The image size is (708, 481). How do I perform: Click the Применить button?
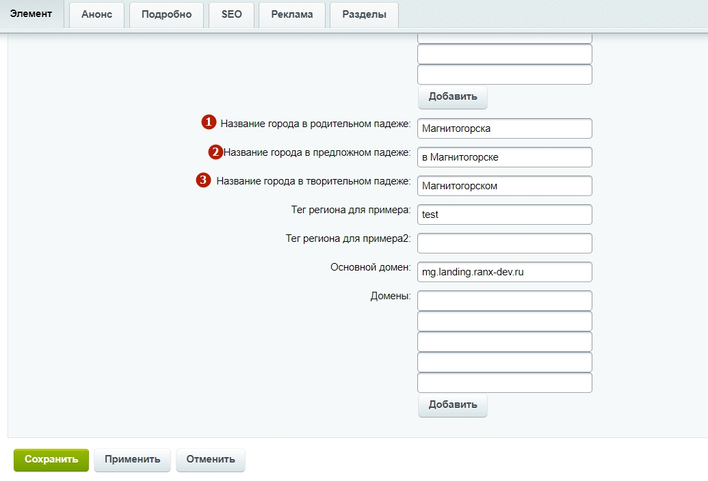tap(132, 460)
